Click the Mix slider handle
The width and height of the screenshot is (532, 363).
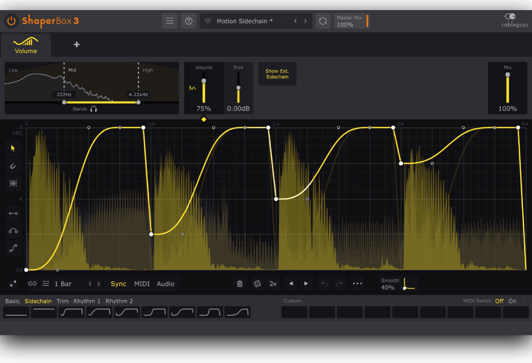508,74
